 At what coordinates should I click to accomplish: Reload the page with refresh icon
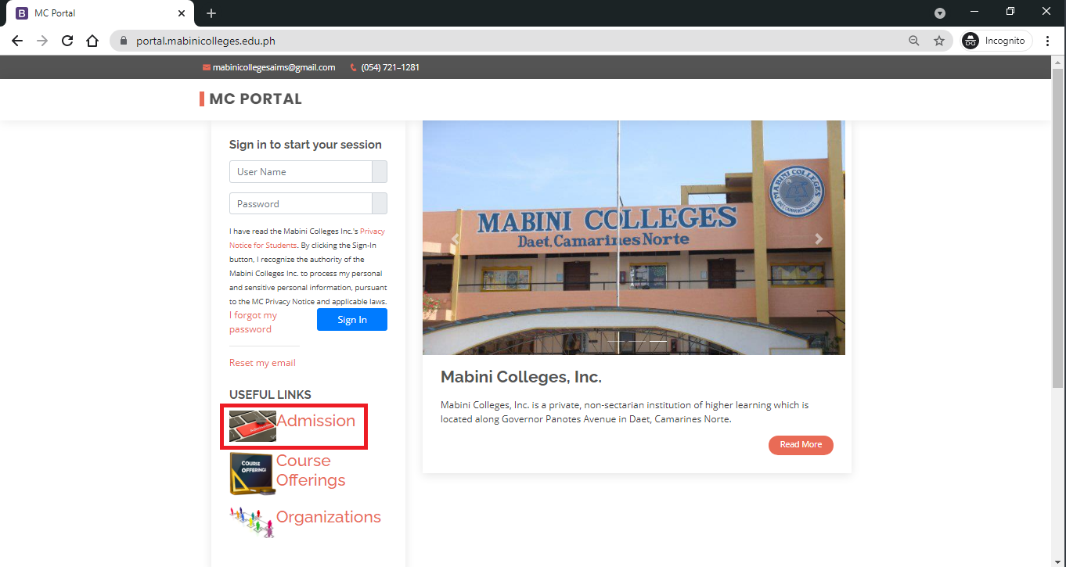tap(67, 41)
